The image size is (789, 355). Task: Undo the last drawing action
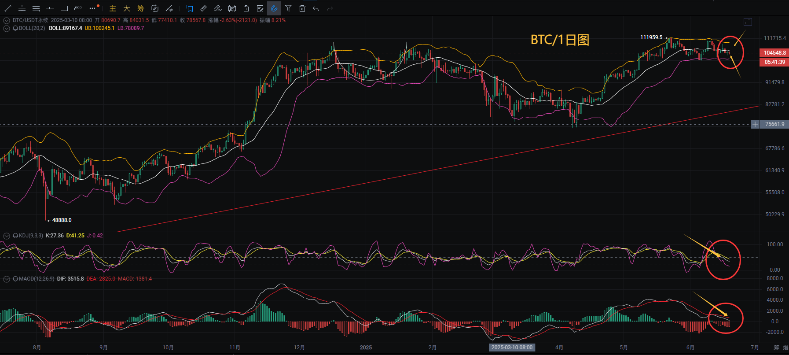(316, 8)
